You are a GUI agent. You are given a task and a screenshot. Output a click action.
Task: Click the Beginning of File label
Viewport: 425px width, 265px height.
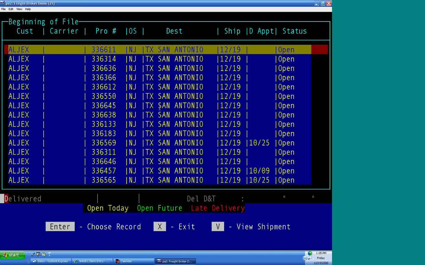click(x=43, y=22)
